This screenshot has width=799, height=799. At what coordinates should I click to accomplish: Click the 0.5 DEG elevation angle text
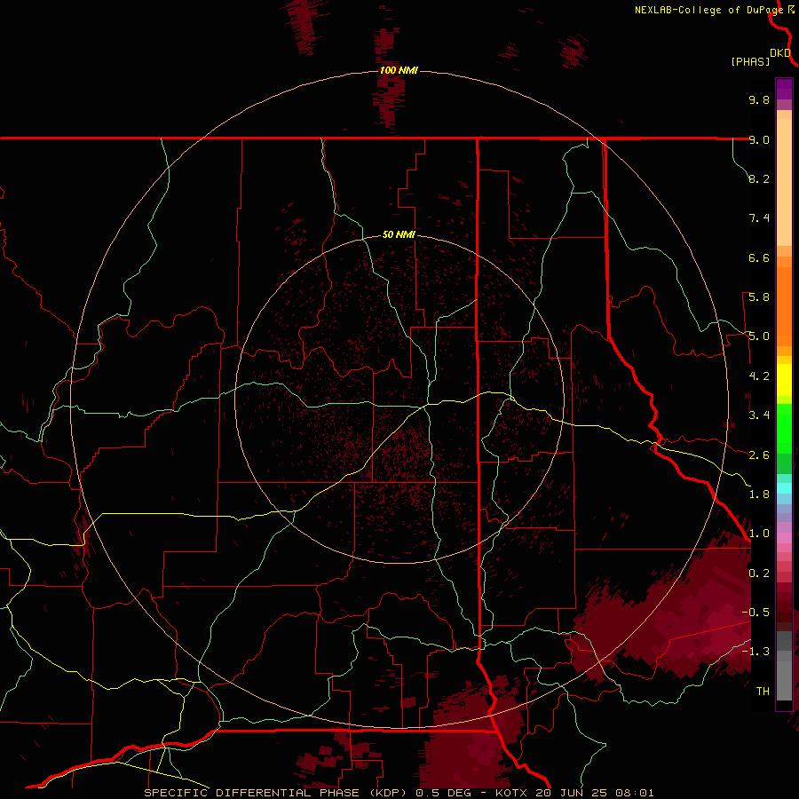[x=443, y=793]
